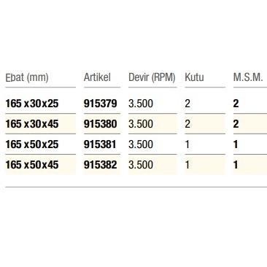The image size is (267, 267).
Task: Click the 3.500 RPM value for 915379
Action: tap(141, 104)
